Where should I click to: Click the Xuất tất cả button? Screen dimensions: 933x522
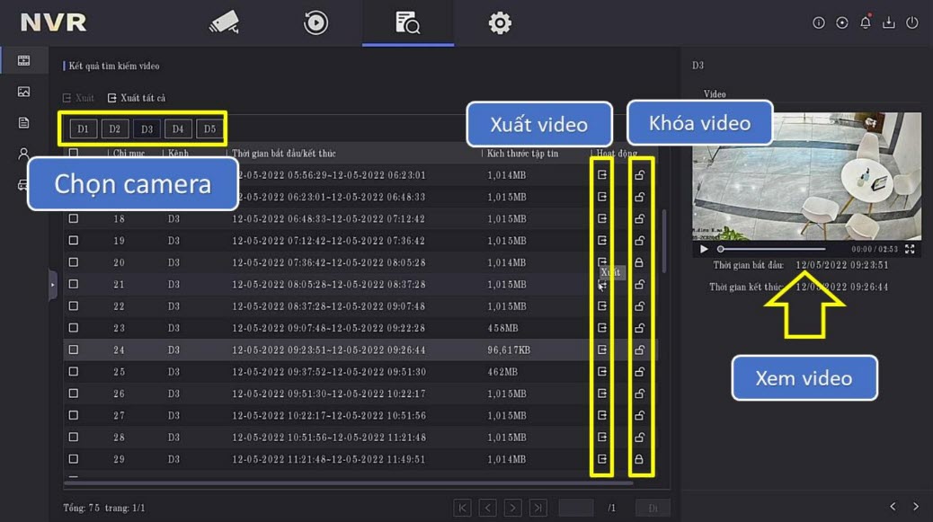[137, 98]
